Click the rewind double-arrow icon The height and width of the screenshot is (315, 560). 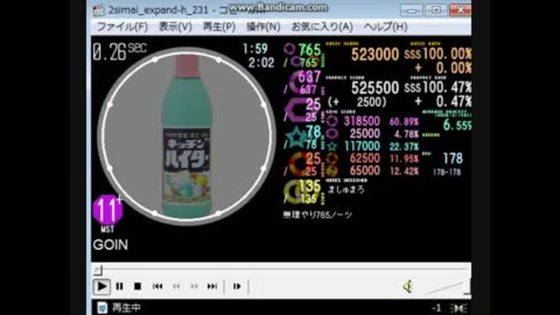coord(176,286)
